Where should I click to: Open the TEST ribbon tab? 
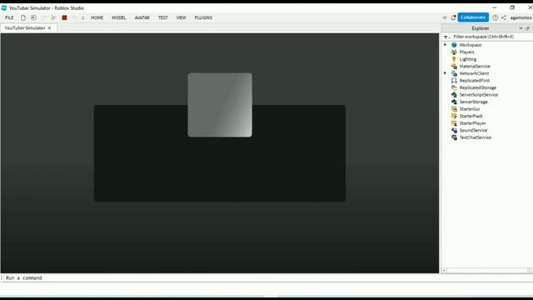click(163, 17)
